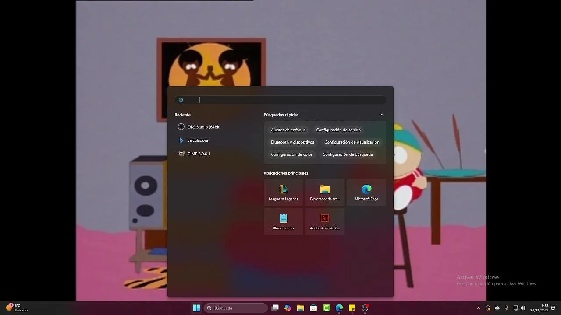Screen dimensions: 561x315
Task: Click the OneDrive cloud tray icon
Action: tap(497, 308)
